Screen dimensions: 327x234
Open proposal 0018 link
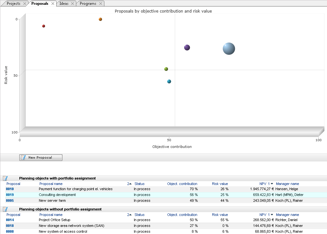click(x=10, y=226)
